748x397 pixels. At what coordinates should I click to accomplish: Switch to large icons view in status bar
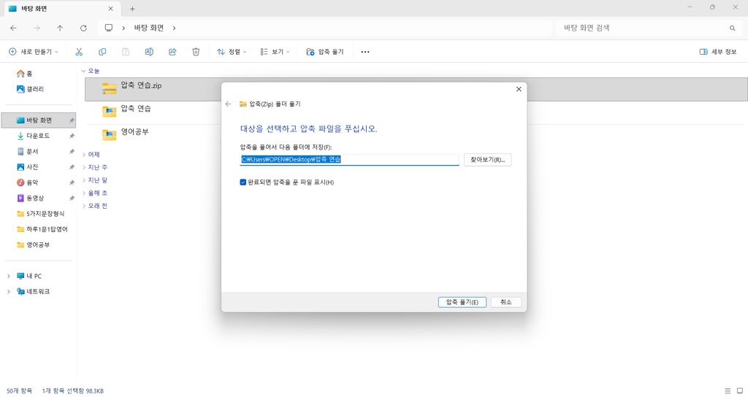point(740,391)
